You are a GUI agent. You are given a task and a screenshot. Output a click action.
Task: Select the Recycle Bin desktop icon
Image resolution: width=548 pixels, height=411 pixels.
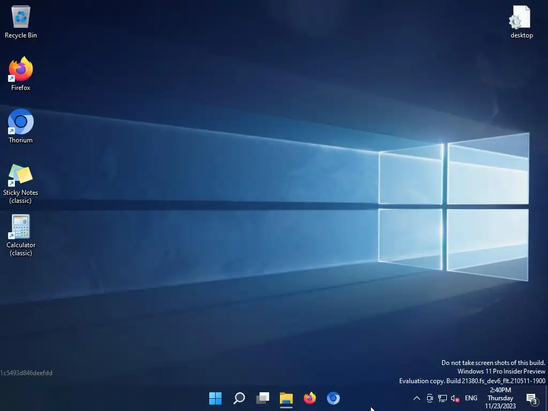(x=21, y=21)
